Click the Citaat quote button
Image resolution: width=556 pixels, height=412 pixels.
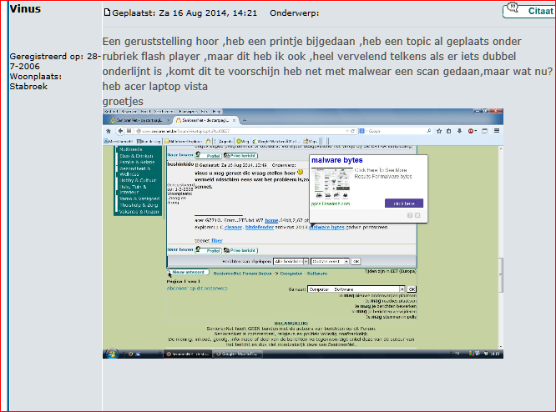pos(526,10)
